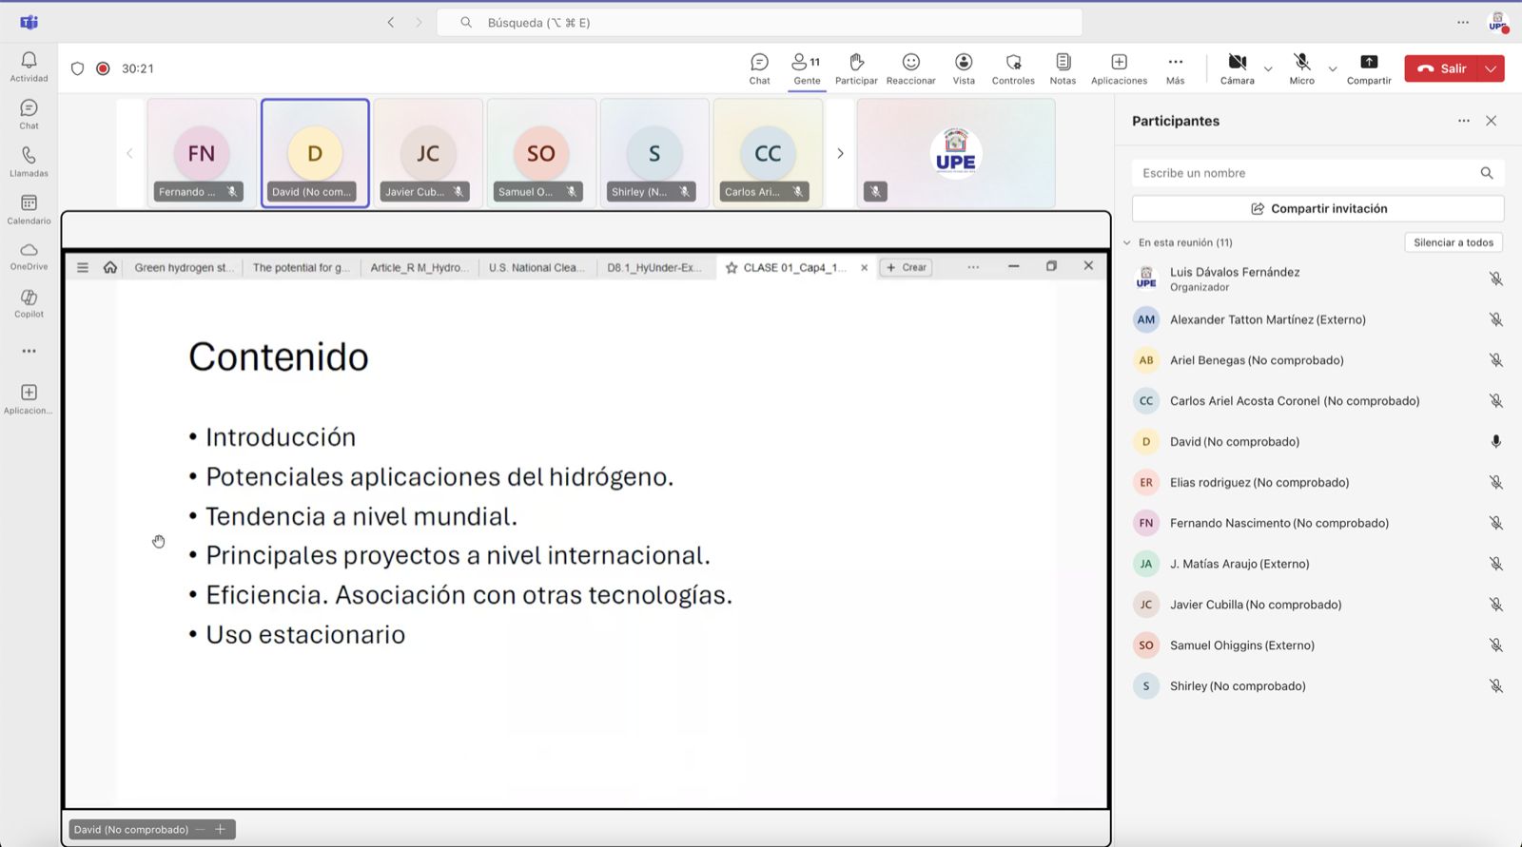Open Calendario in the left sidebar
Viewport: 1522px width, 847px height.
[x=29, y=209]
